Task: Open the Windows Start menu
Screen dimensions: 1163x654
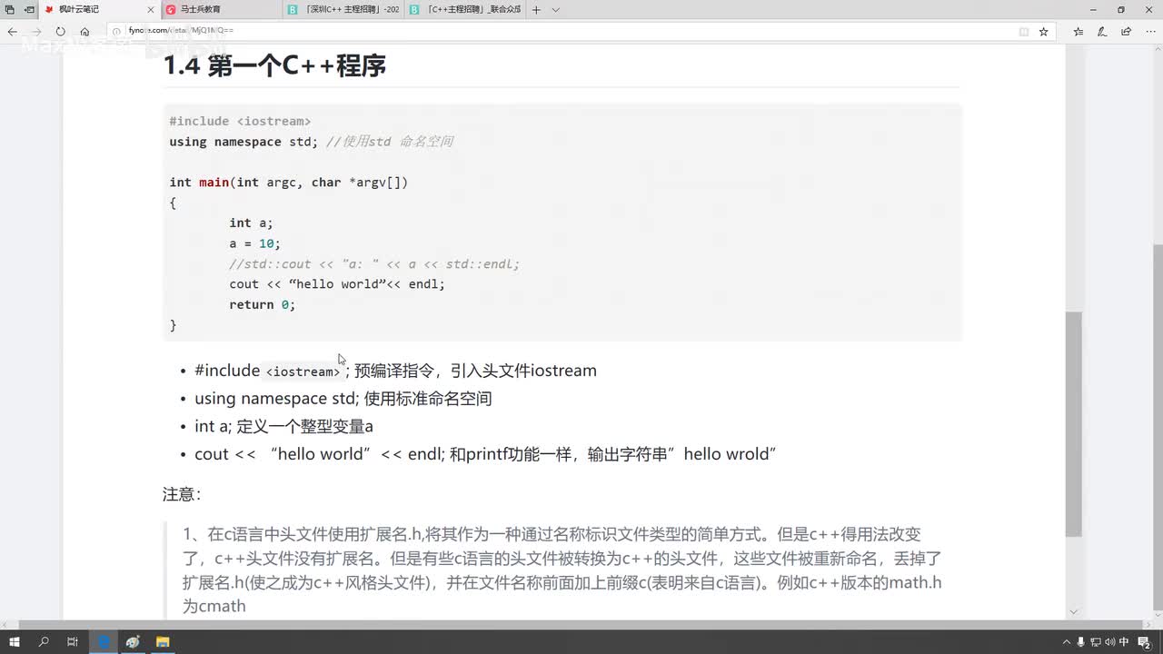Action: click(x=15, y=641)
